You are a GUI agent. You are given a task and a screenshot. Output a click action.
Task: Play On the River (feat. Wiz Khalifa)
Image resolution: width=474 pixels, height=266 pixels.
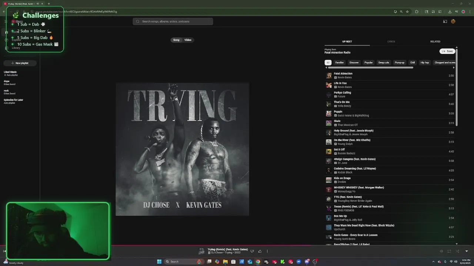[391, 142]
